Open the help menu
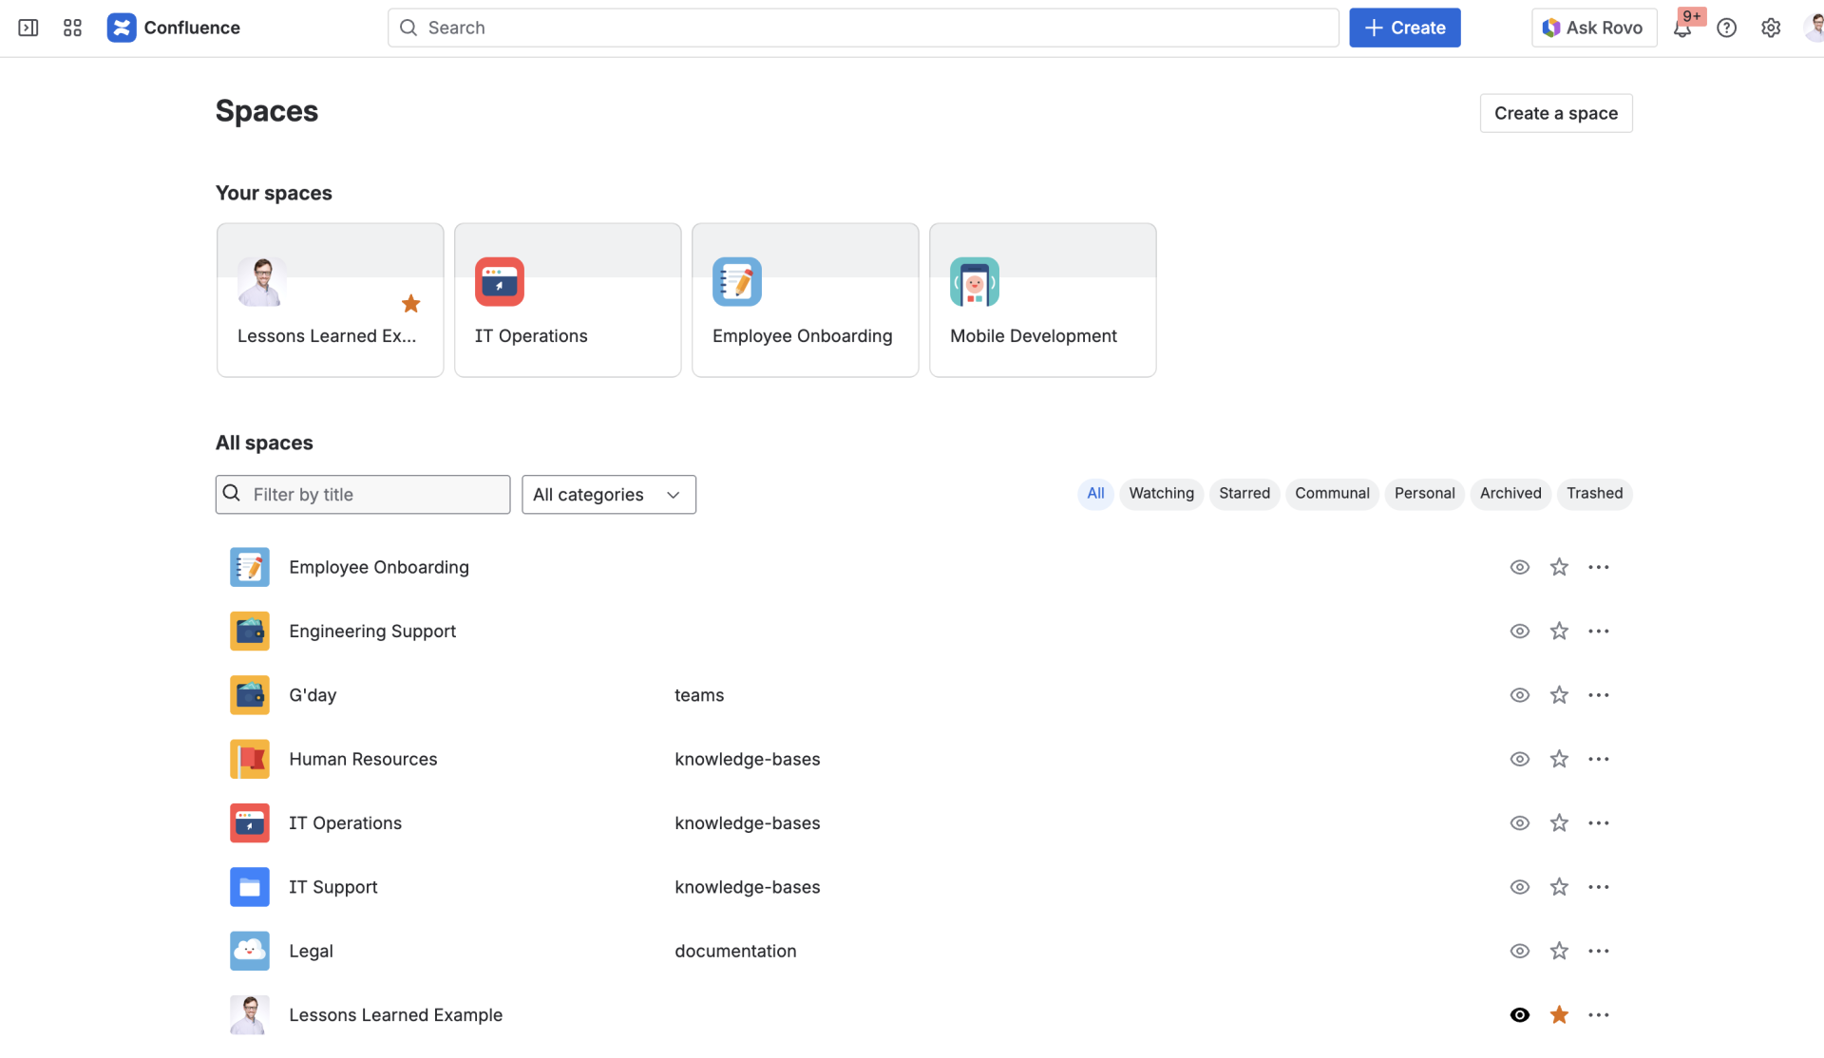This screenshot has height=1058, width=1824. 1727,28
